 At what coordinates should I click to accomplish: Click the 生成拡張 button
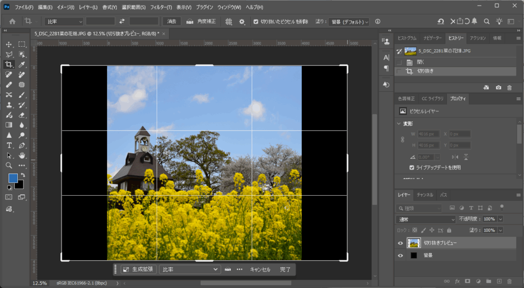pyautogui.click(x=138, y=270)
